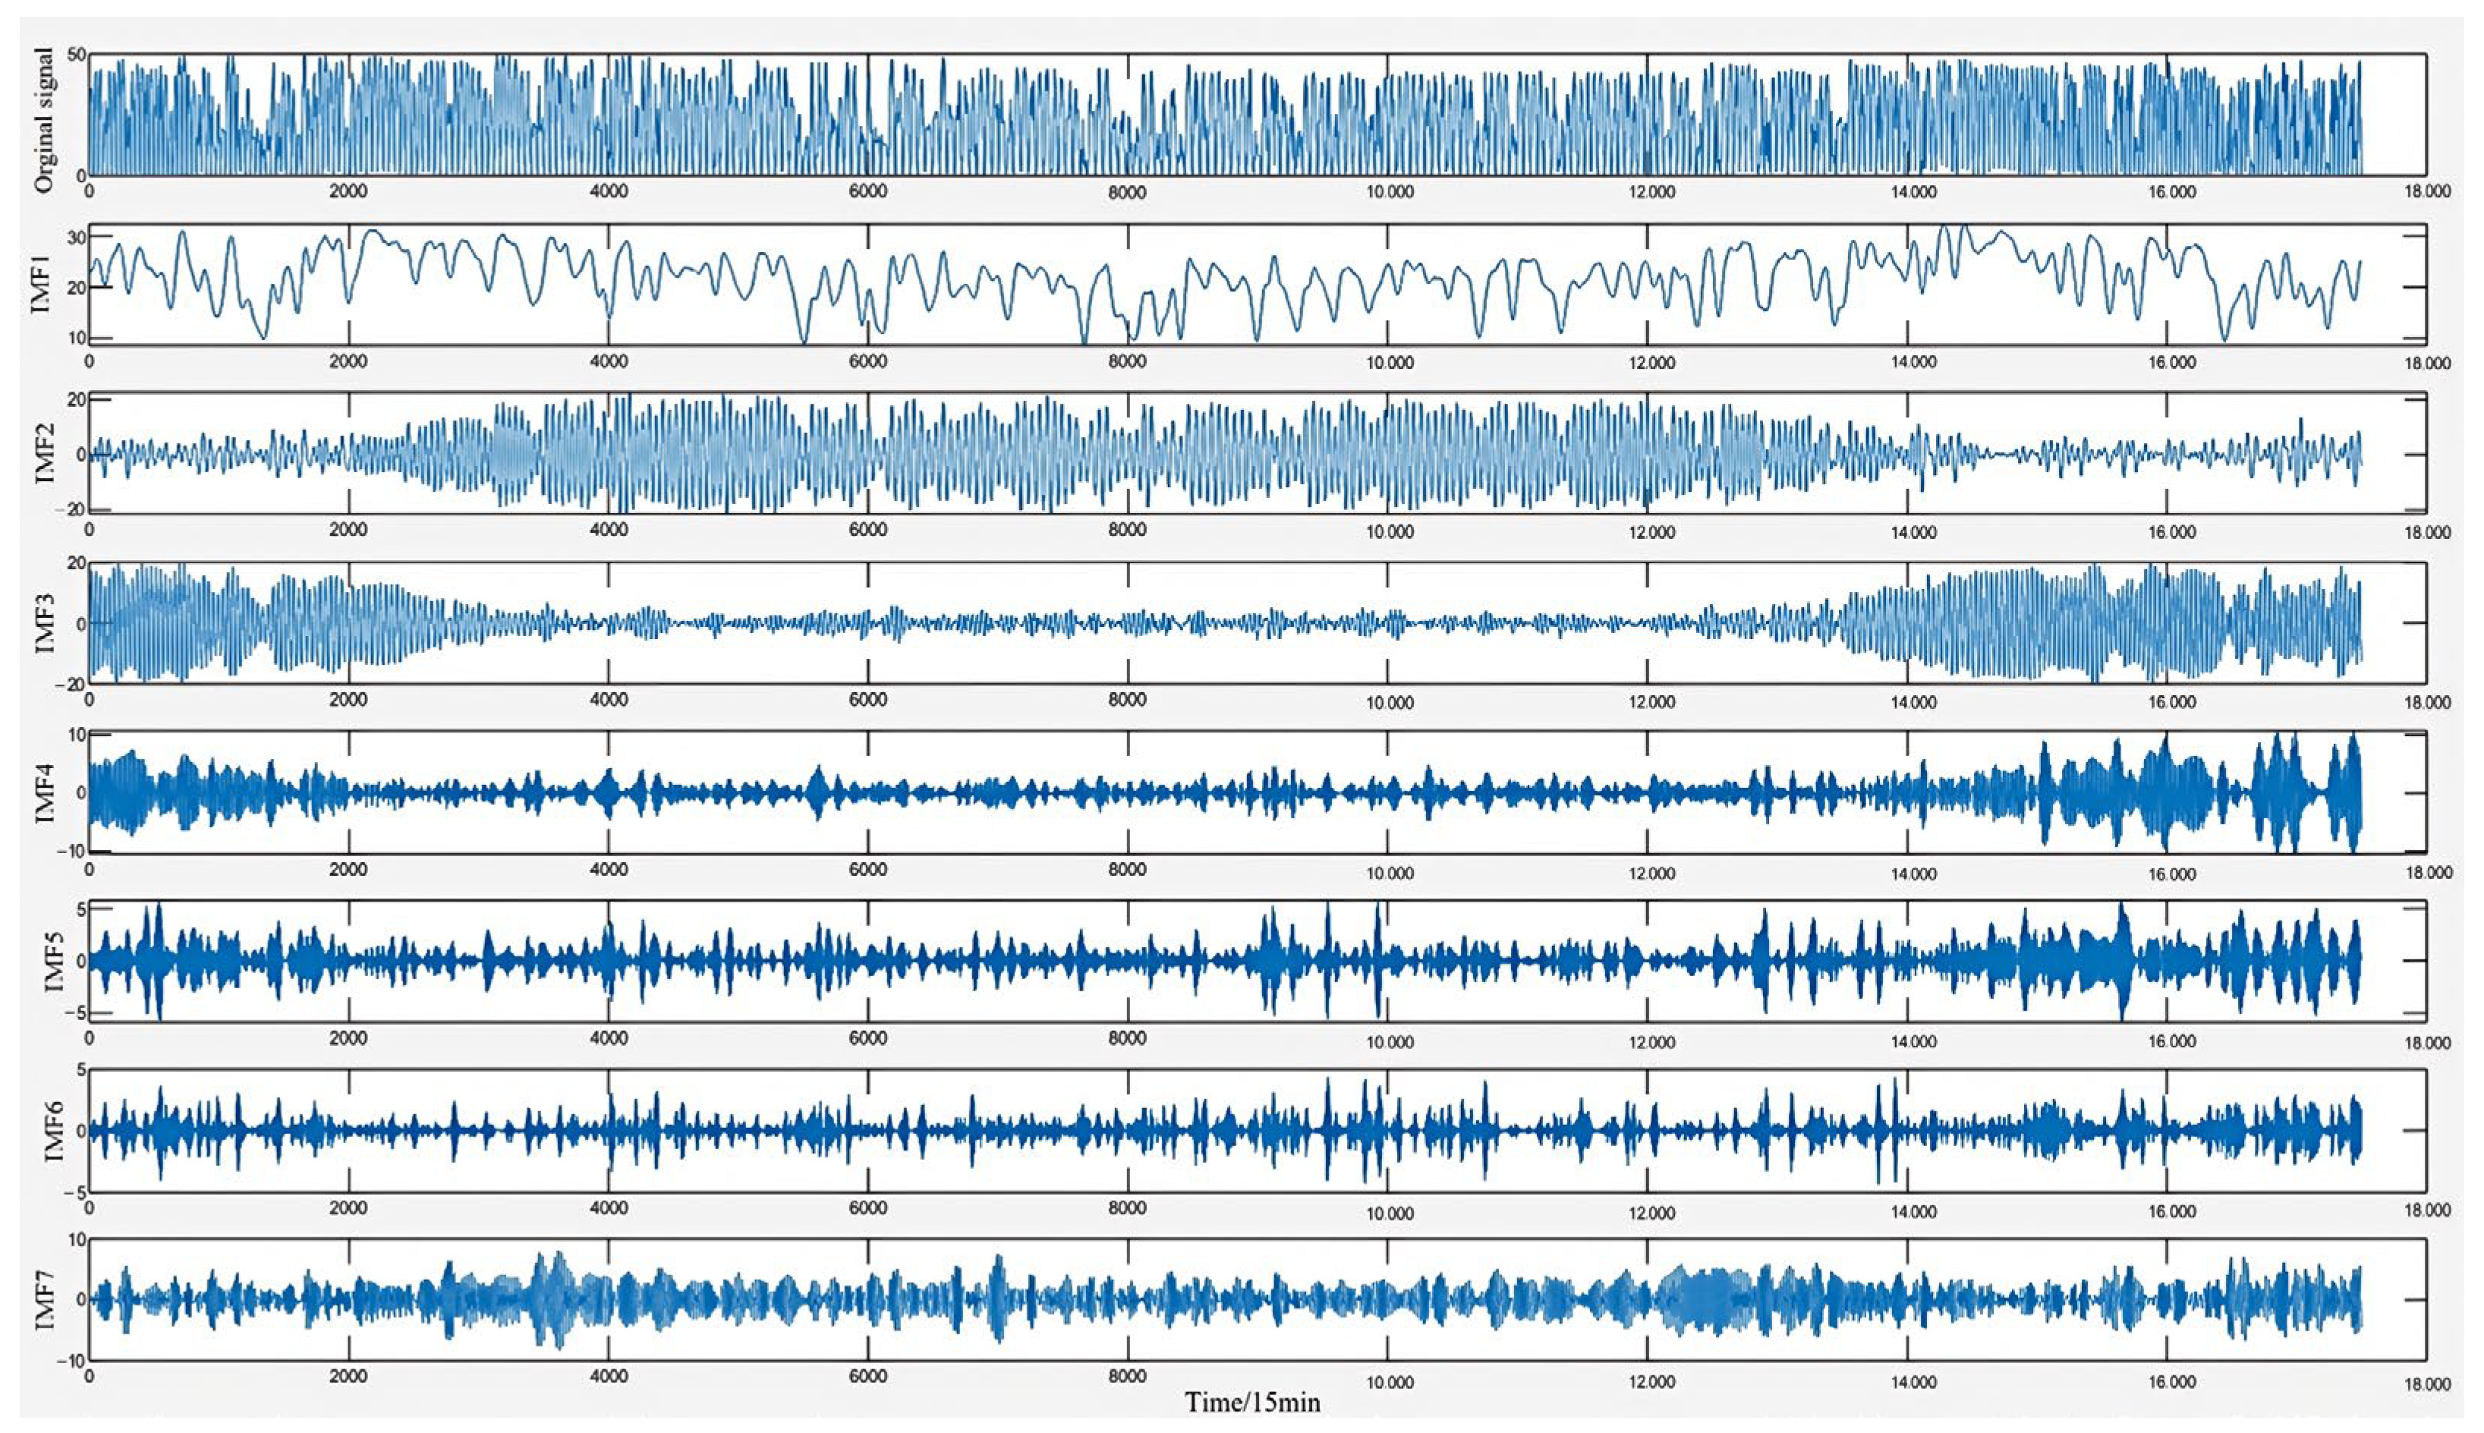Click the 16.000 tick label under the IMF3 plot

2171,701
